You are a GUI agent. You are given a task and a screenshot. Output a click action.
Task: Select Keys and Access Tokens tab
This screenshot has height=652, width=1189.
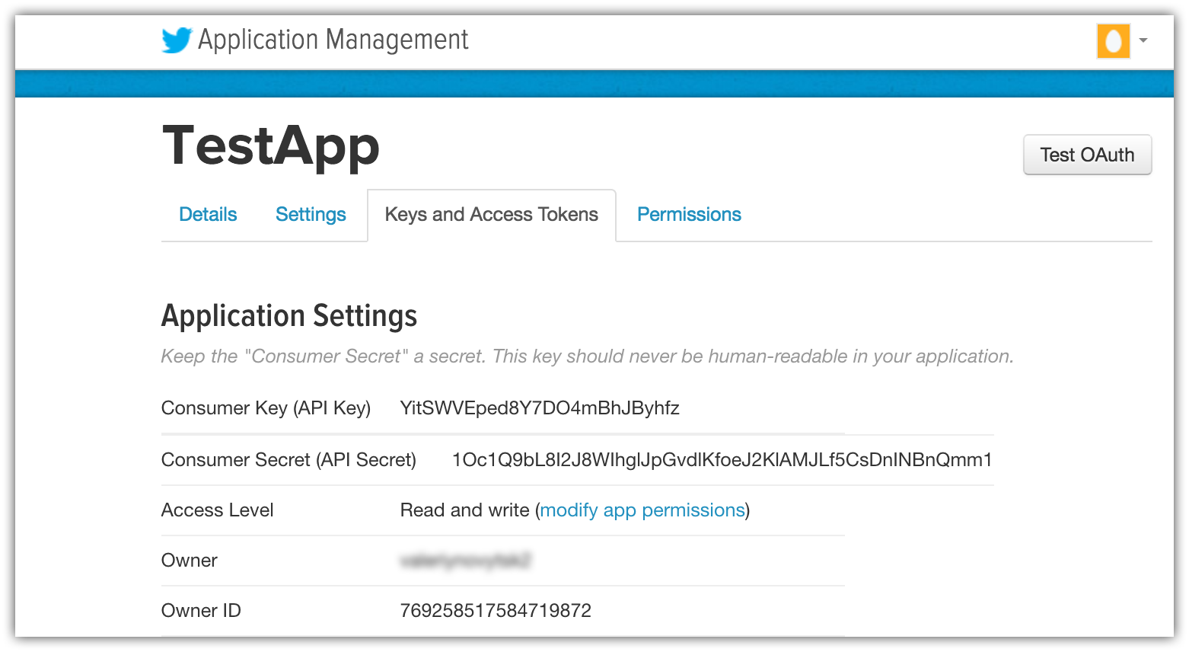click(492, 215)
